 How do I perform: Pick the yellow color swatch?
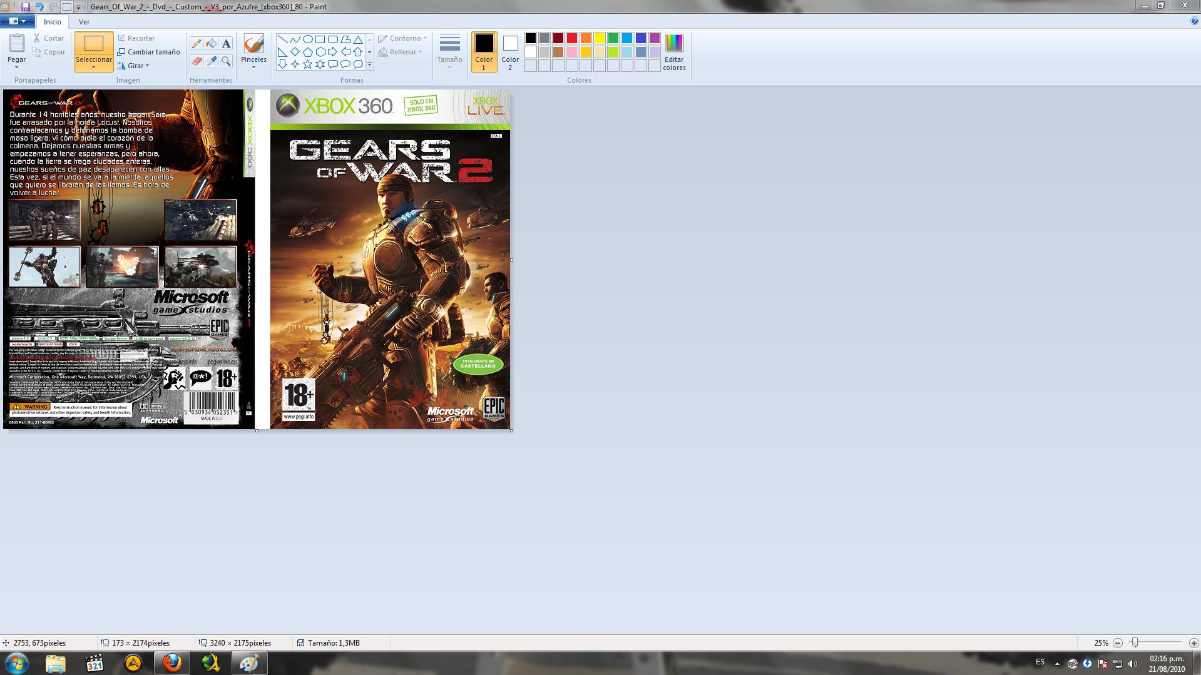[599, 38]
